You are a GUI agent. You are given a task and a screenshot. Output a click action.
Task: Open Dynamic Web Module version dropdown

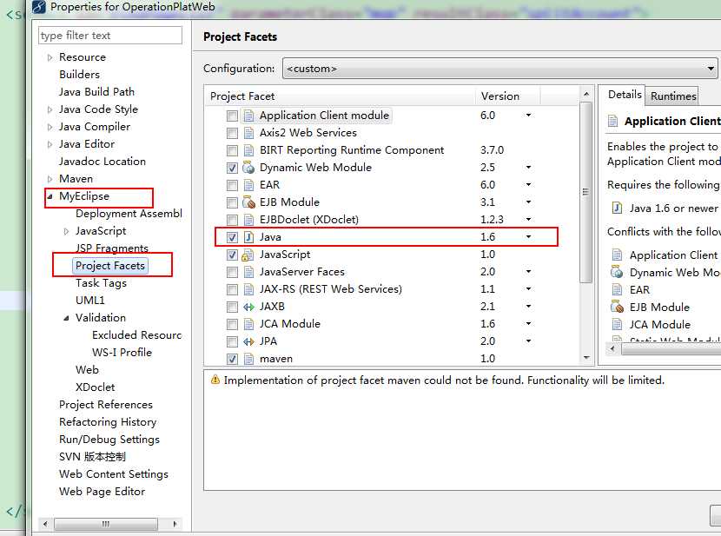click(x=529, y=168)
